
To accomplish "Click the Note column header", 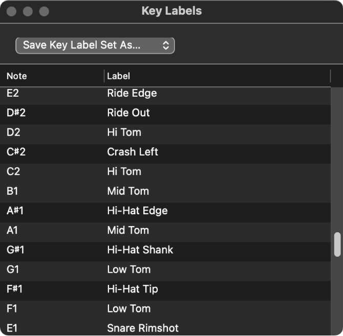I will tap(17, 76).
